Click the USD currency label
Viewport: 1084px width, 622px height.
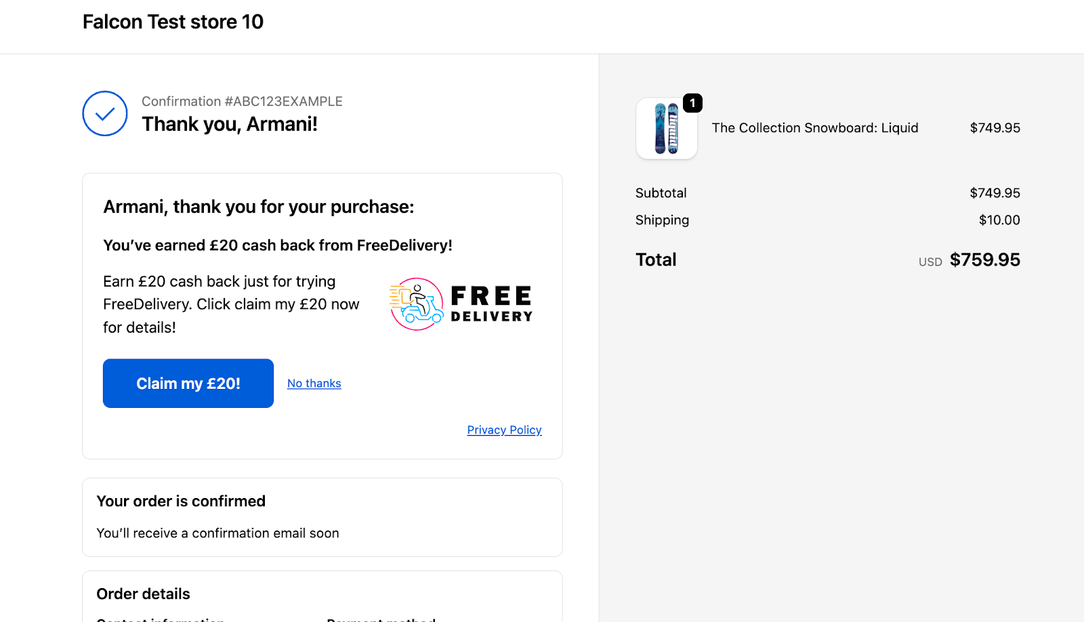(x=930, y=262)
